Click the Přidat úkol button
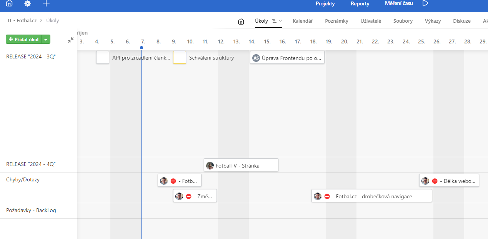488x239 pixels. pyautogui.click(x=23, y=40)
